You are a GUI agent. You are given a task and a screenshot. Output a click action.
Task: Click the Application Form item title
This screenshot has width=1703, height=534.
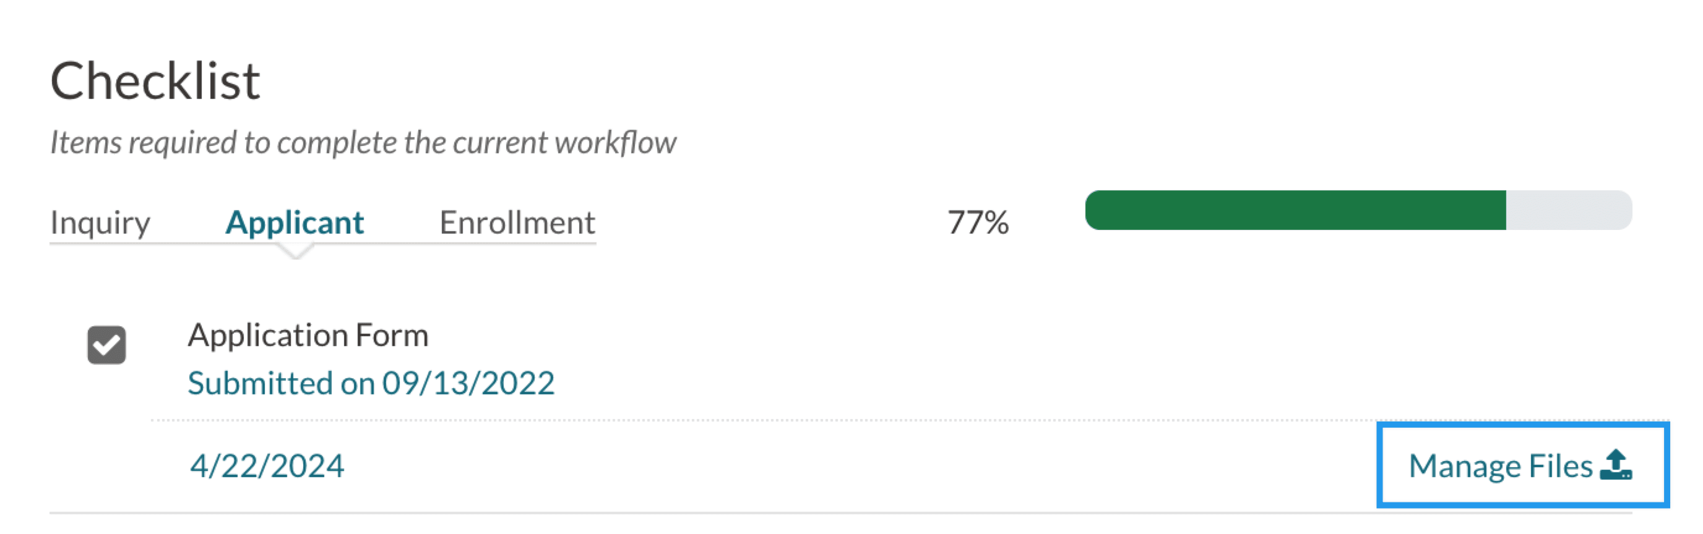308,336
